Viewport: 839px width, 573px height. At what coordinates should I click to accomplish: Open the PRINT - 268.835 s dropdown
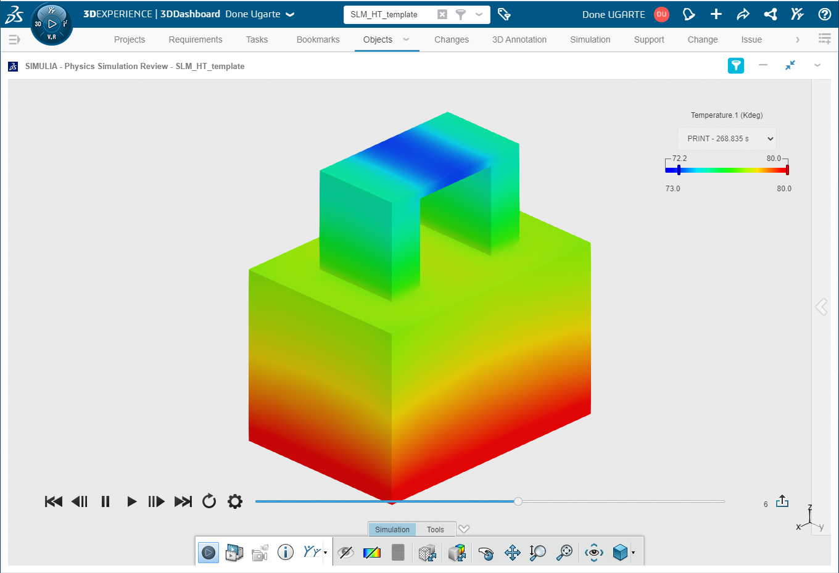727,139
